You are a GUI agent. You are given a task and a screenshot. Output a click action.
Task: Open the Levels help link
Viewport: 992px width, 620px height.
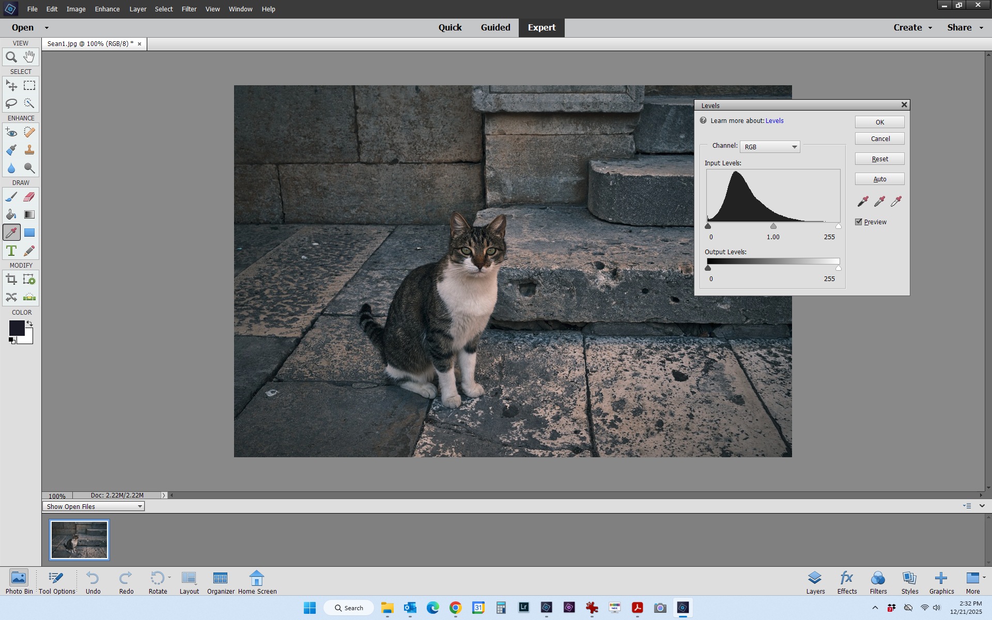[x=774, y=121]
